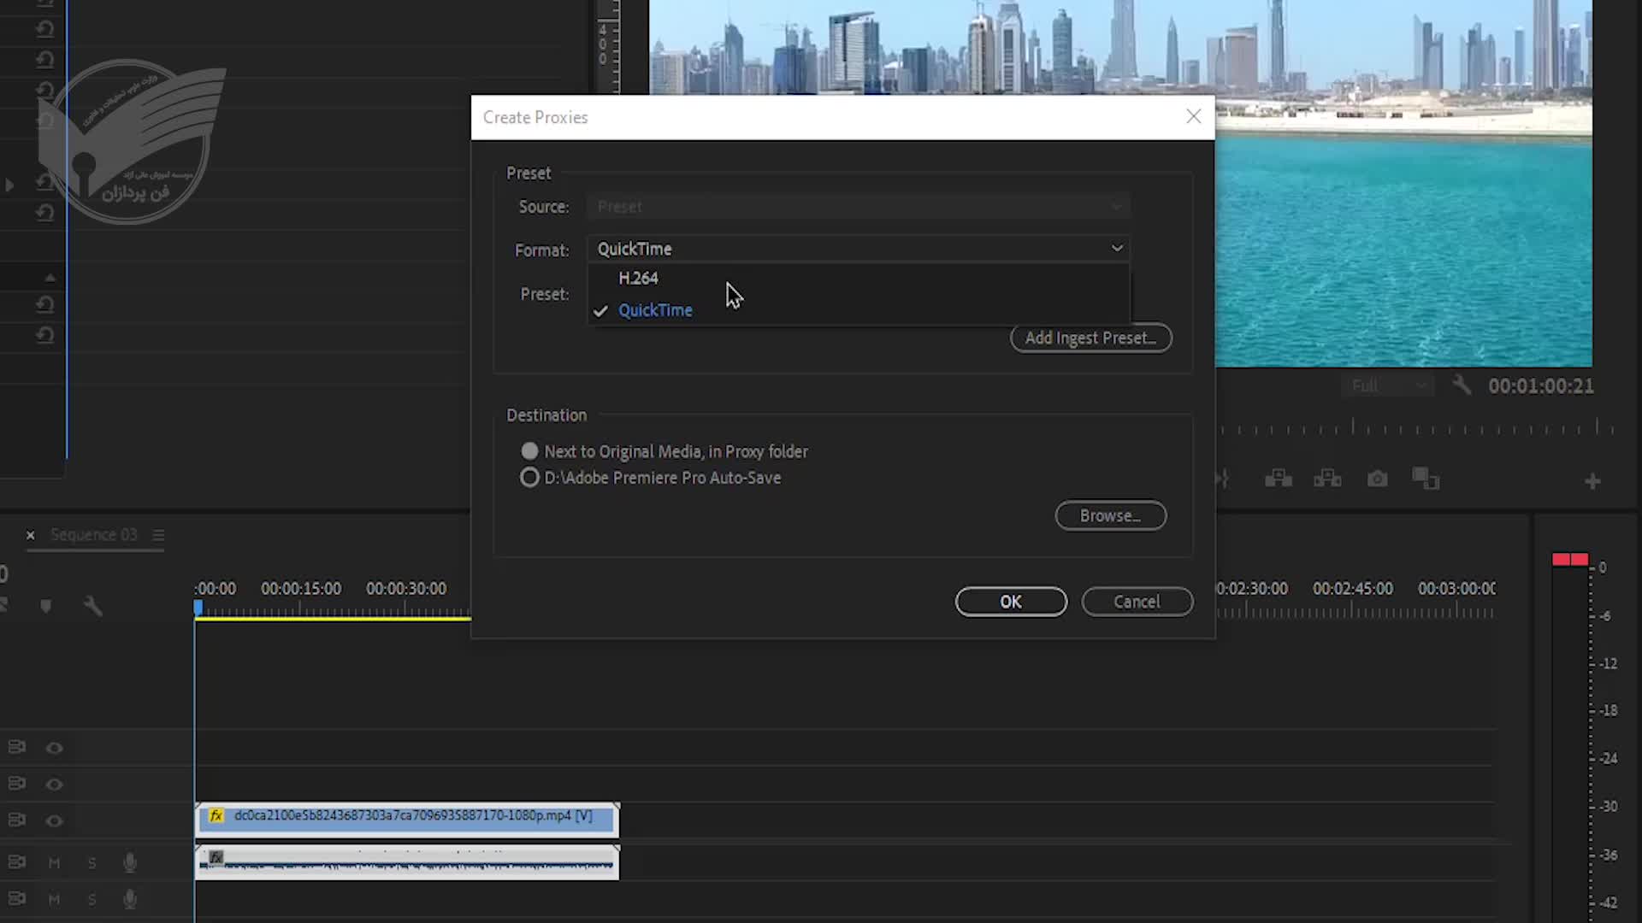This screenshot has width=1642, height=923.
Task: Click the Export Frame camera icon
Action: [1377, 479]
